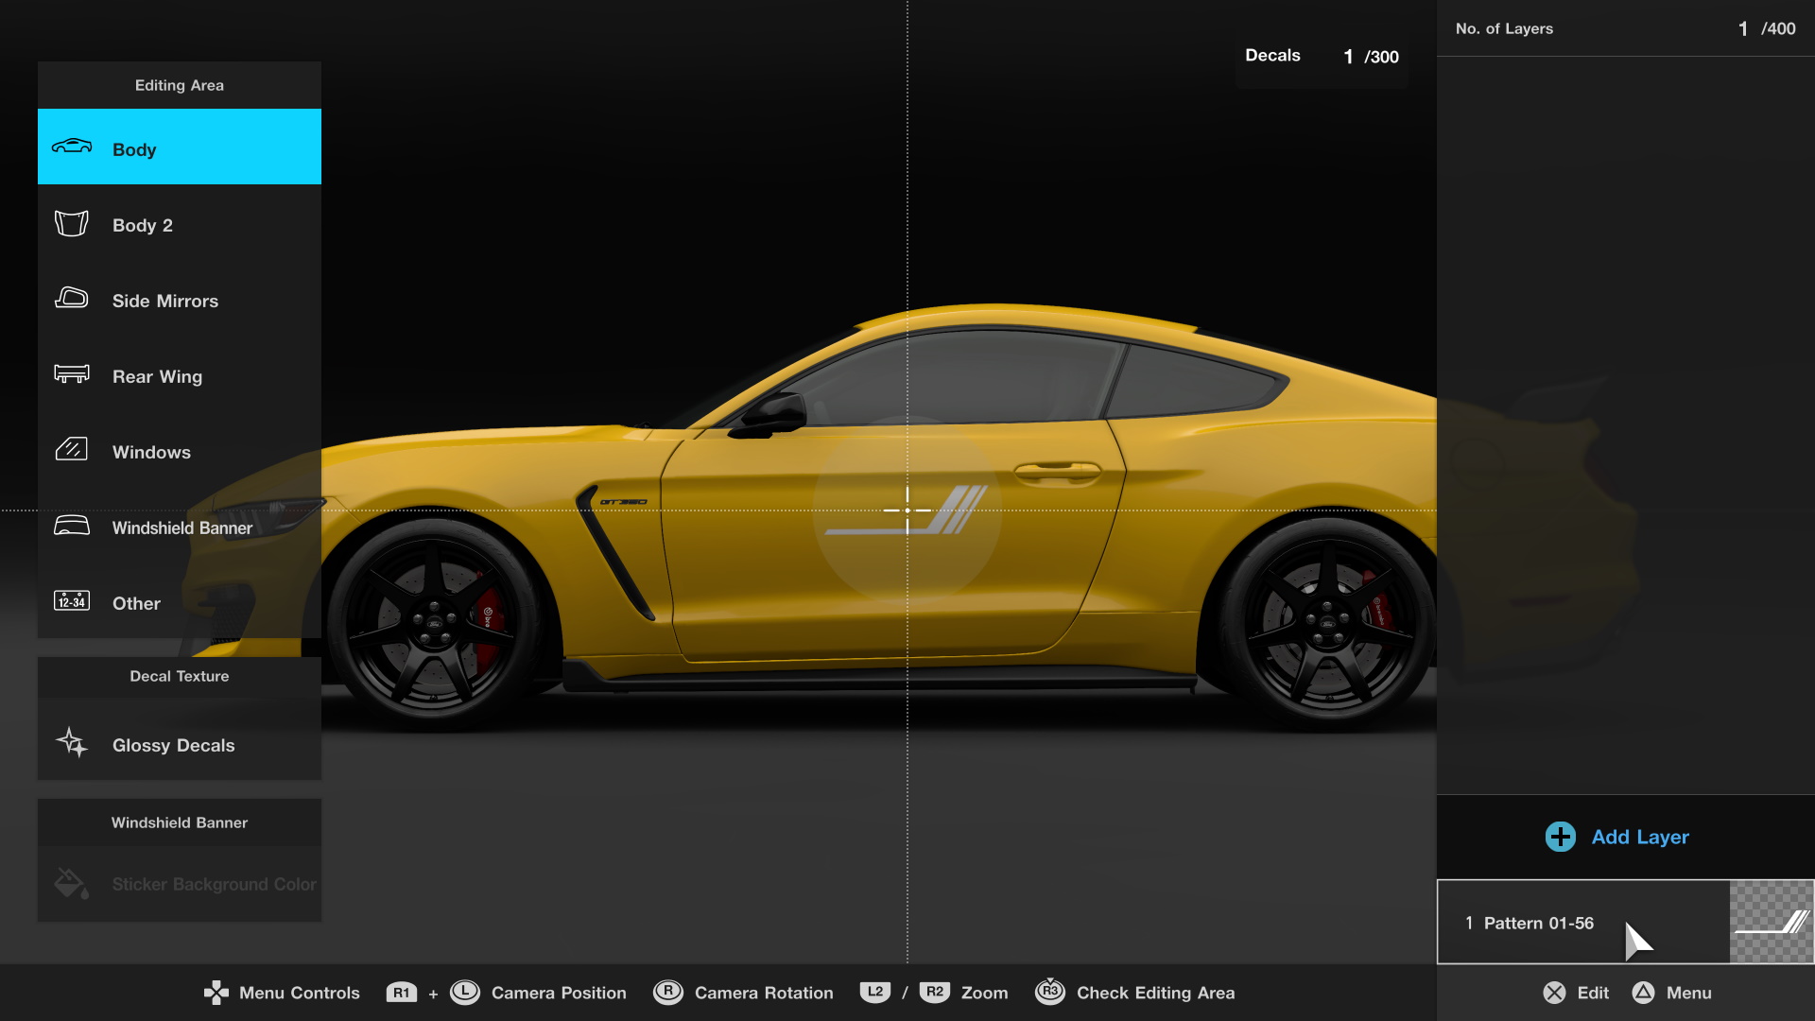The height and width of the screenshot is (1021, 1815).
Task: Expand the Decal Texture section
Action: coord(179,676)
